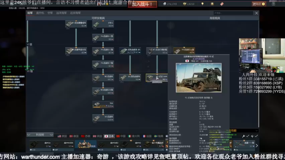Select the M42 crew slot

pos(131,146)
